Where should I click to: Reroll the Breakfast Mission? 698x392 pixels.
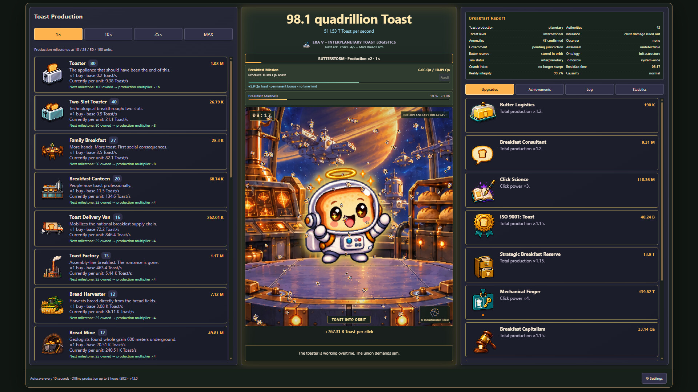444,77
